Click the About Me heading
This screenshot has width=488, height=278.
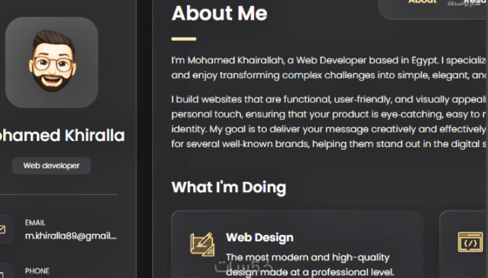[219, 13]
